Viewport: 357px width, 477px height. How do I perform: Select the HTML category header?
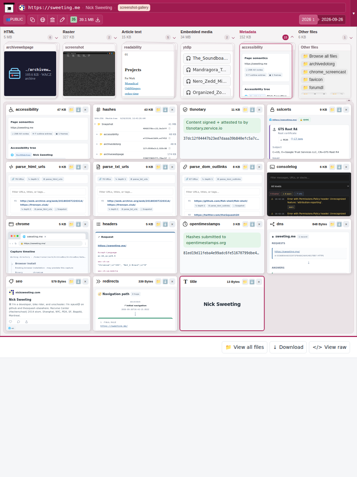click(9, 32)
